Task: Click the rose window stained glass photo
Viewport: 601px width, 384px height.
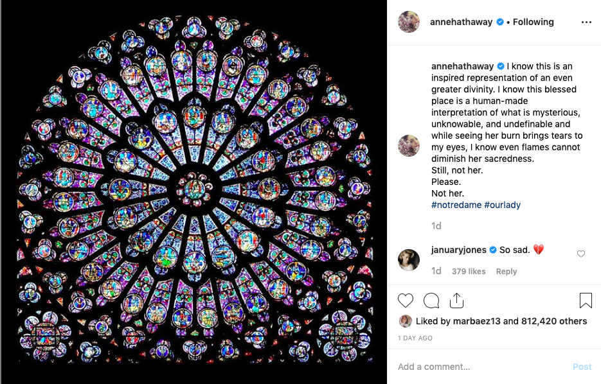Action: click(x=193, y=191)
